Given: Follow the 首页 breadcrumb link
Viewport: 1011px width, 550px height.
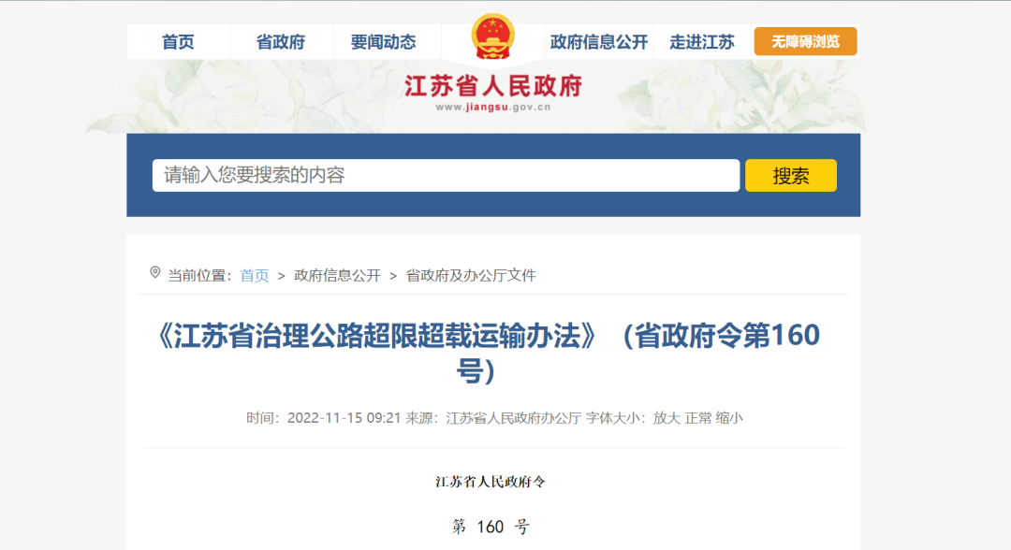Looking at the screenshot, I should point(254,276).
